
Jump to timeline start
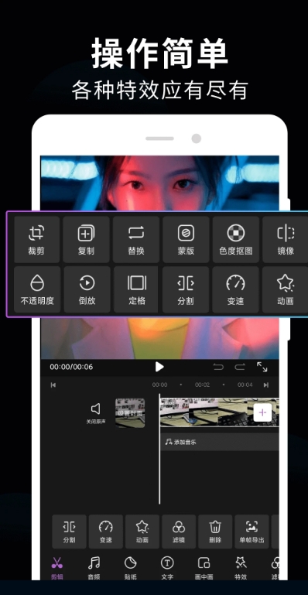point(53,385)
